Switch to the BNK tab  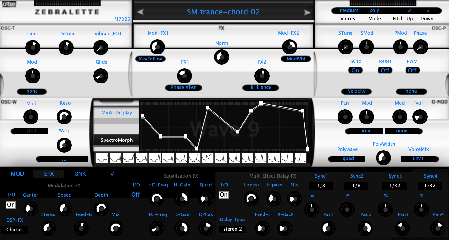point(81,174)
